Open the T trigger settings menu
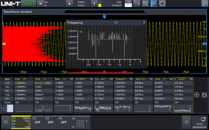Screen dimensions: 209x130 coord(94,4)
